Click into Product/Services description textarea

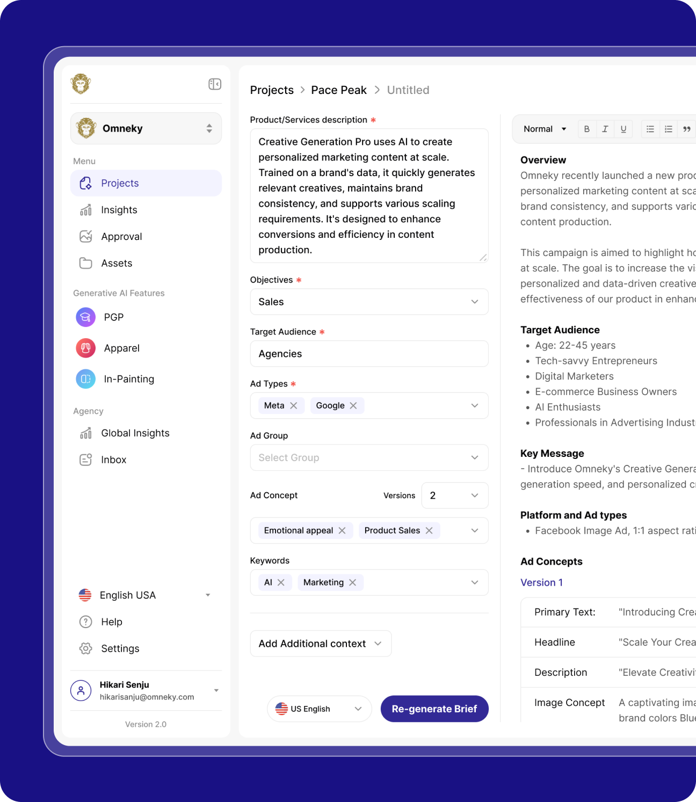tap(369, 195)
